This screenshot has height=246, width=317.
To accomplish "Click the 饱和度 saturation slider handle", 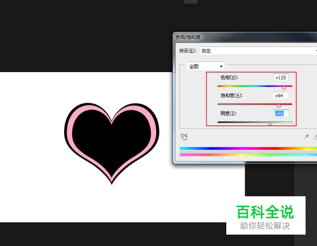I will tap(279, 105).
